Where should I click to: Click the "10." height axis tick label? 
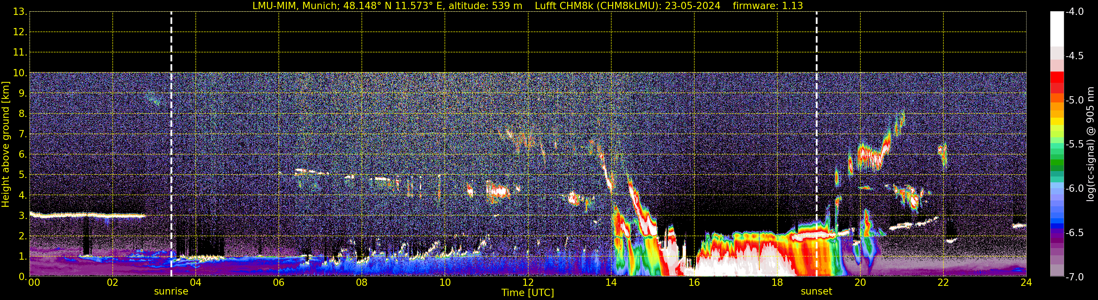click(20, 73)
